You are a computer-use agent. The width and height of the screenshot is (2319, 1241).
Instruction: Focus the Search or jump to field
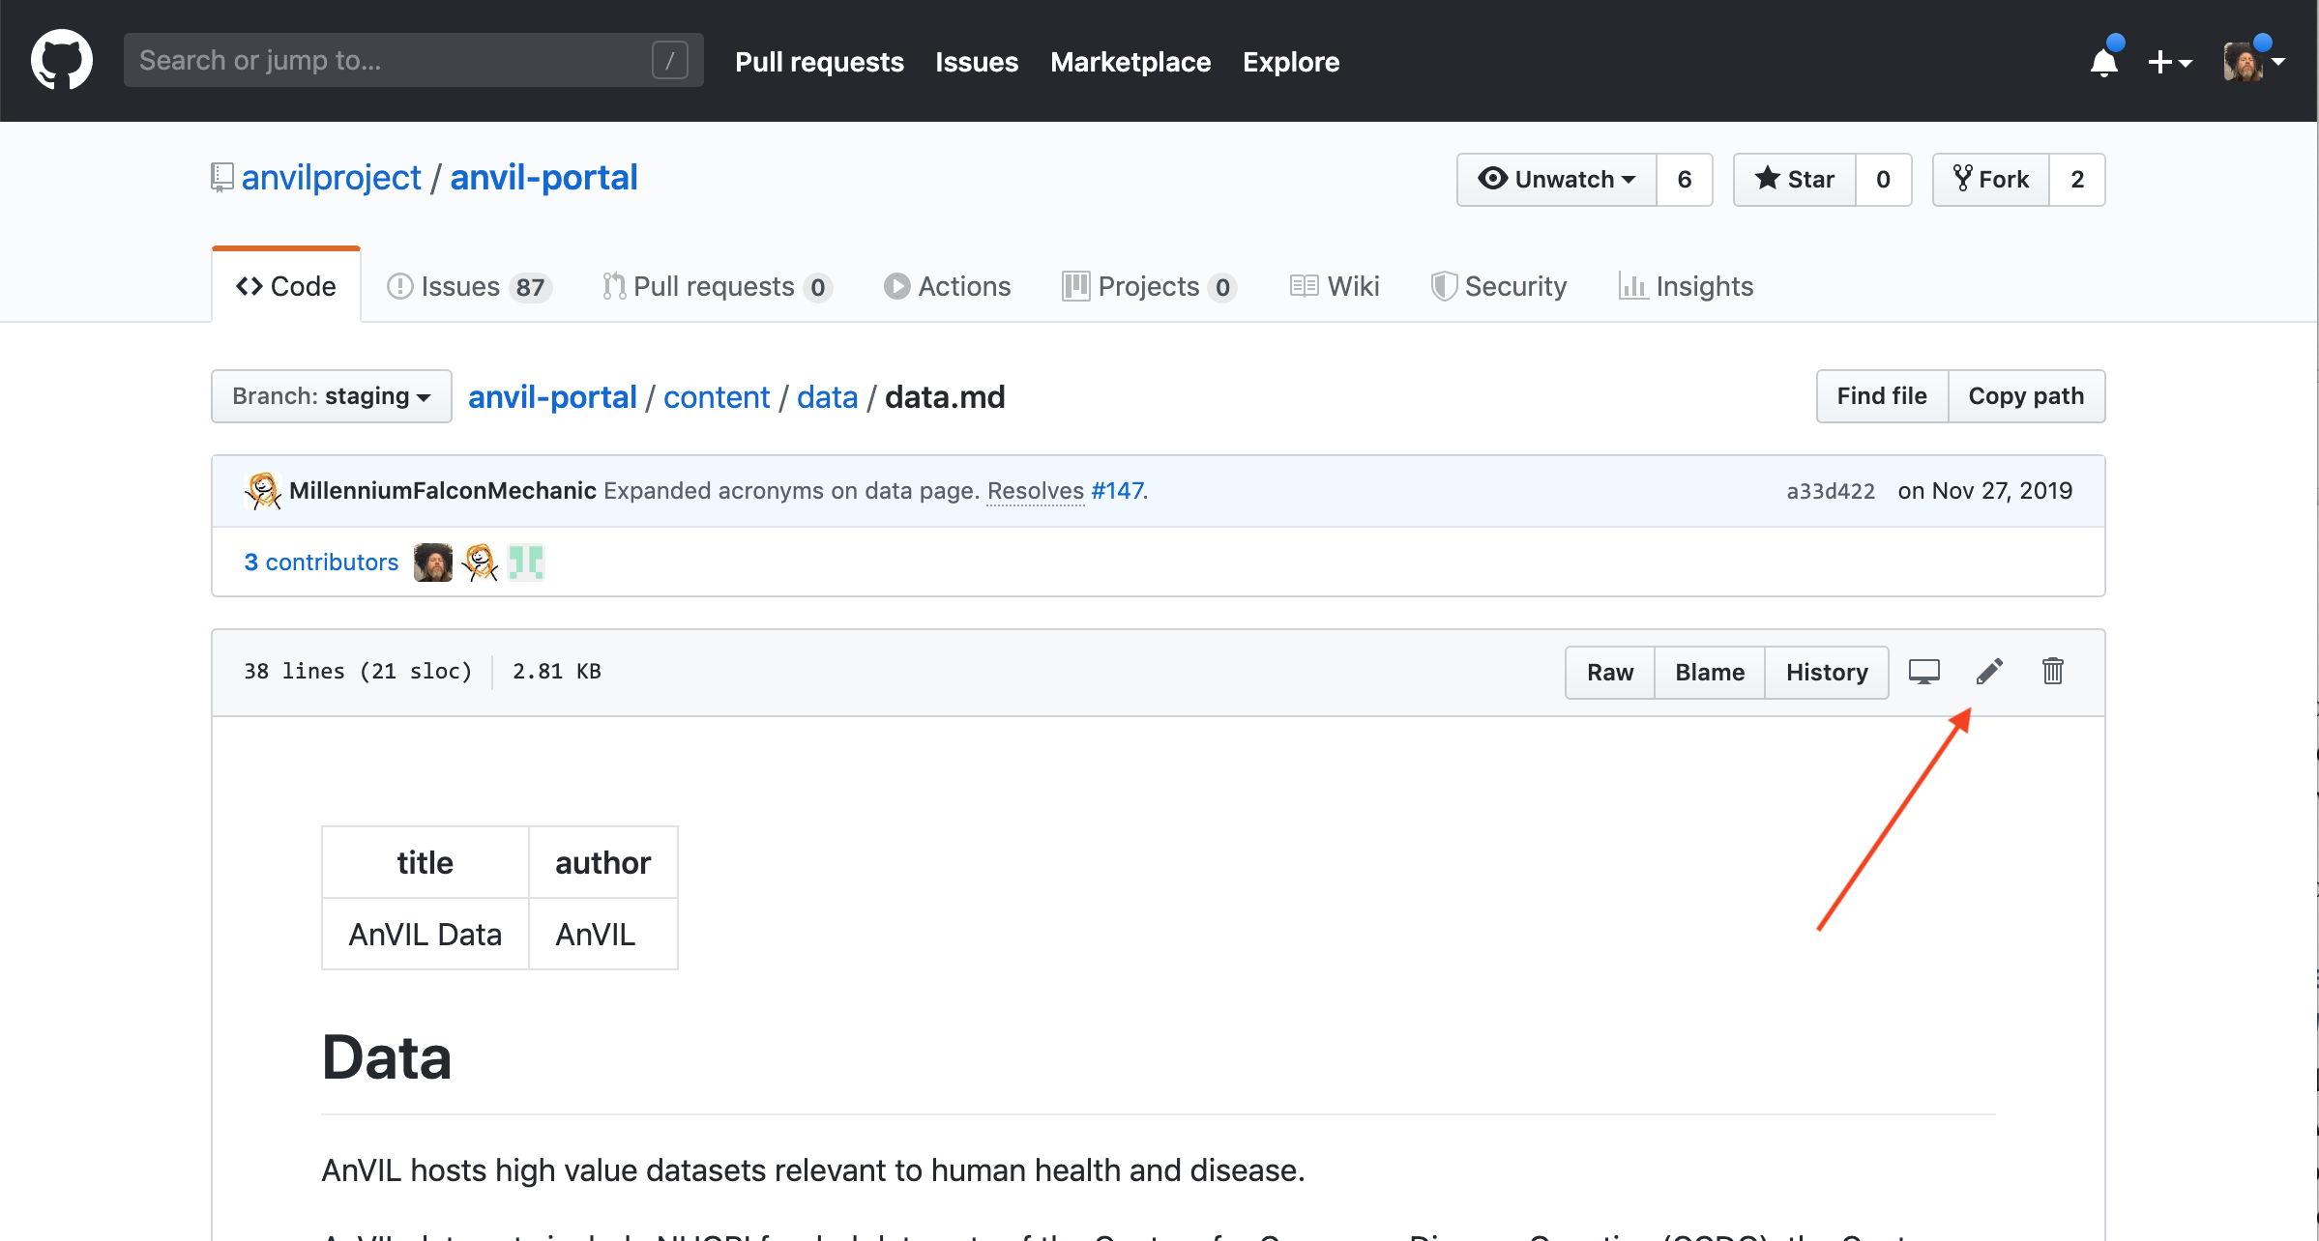click(414, 60)
